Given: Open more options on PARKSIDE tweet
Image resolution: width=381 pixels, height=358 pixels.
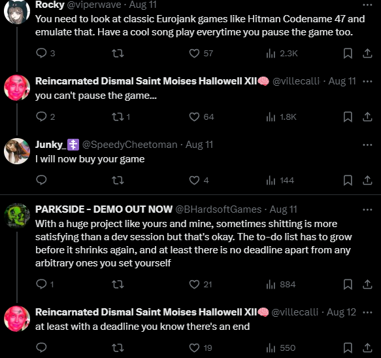Looking at the screenshot, I should 367,209.
